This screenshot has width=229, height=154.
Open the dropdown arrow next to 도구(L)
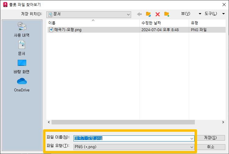[224, 14]
